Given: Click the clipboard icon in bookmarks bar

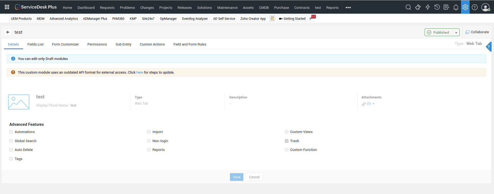Looking at the screenshot, I should click(x=272, y=18).
